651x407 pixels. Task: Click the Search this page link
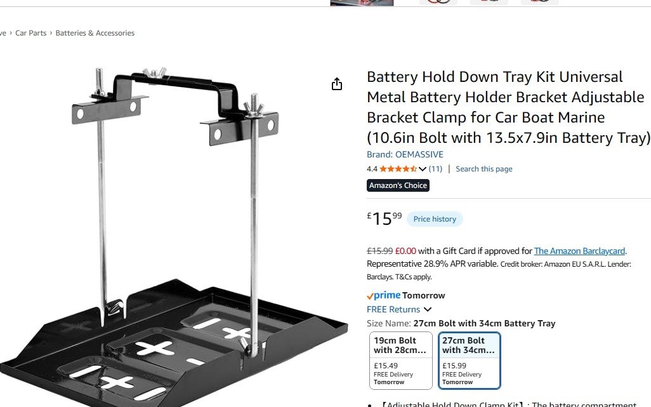click(483, 169)
